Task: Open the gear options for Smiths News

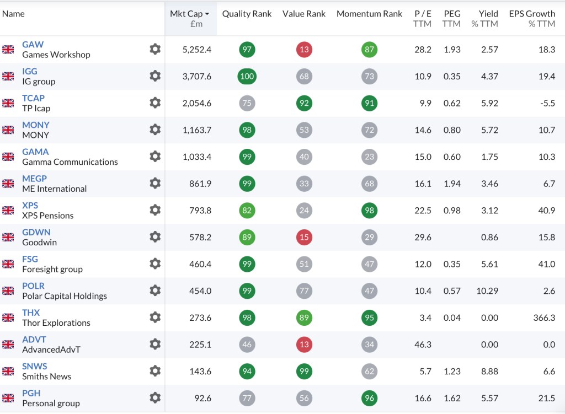Action: click(x=155, y=371)
